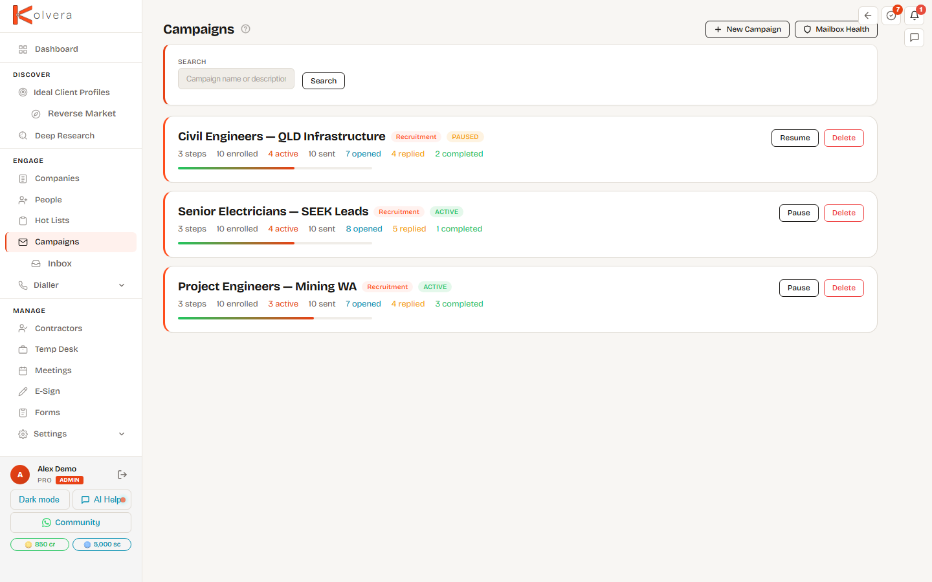Open Ideal Client Profiles
This screenshot has width=932, height=582.
(71, 92)
